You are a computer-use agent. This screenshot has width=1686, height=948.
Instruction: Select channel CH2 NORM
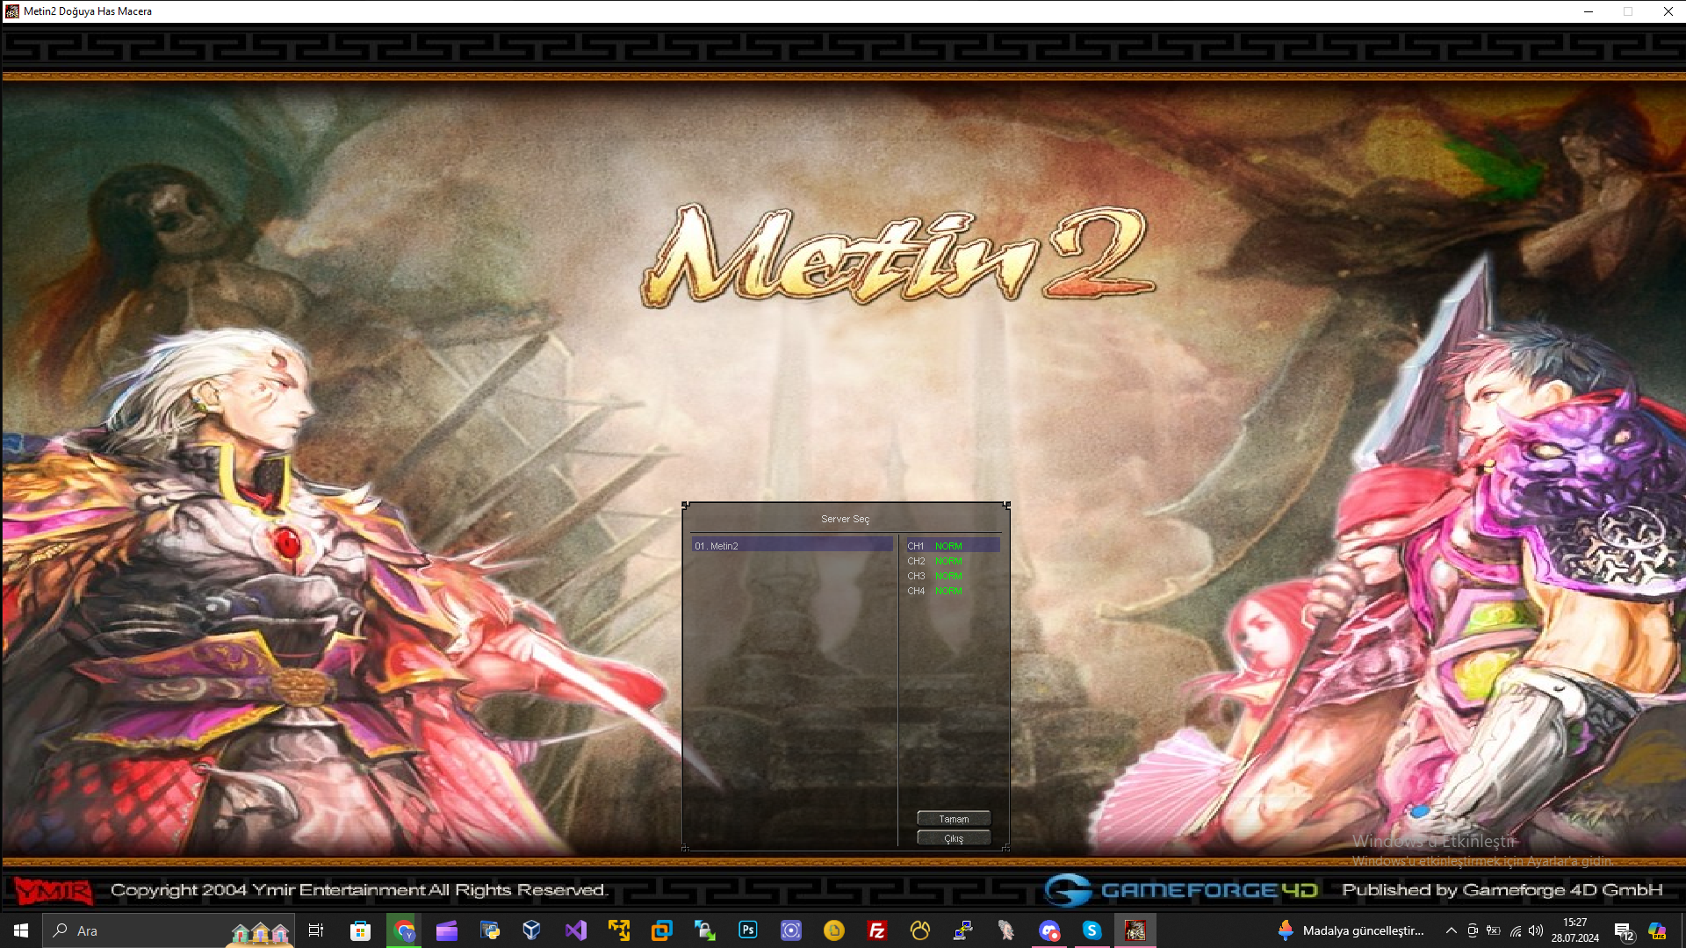[x=953, y=561]
